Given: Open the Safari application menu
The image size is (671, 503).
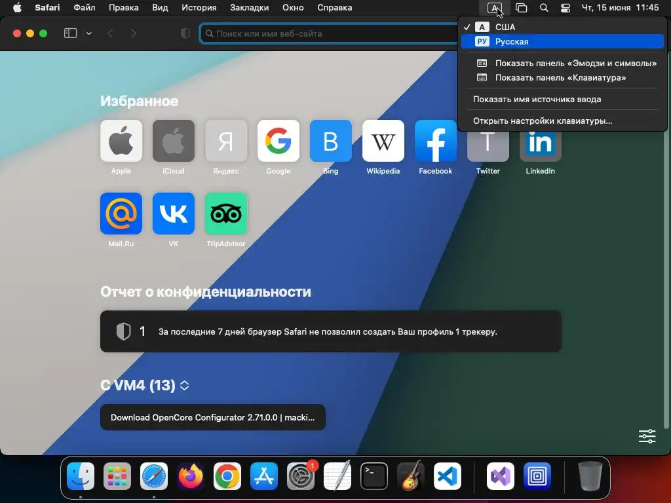Looking at the screenshot, I should 47,8.
